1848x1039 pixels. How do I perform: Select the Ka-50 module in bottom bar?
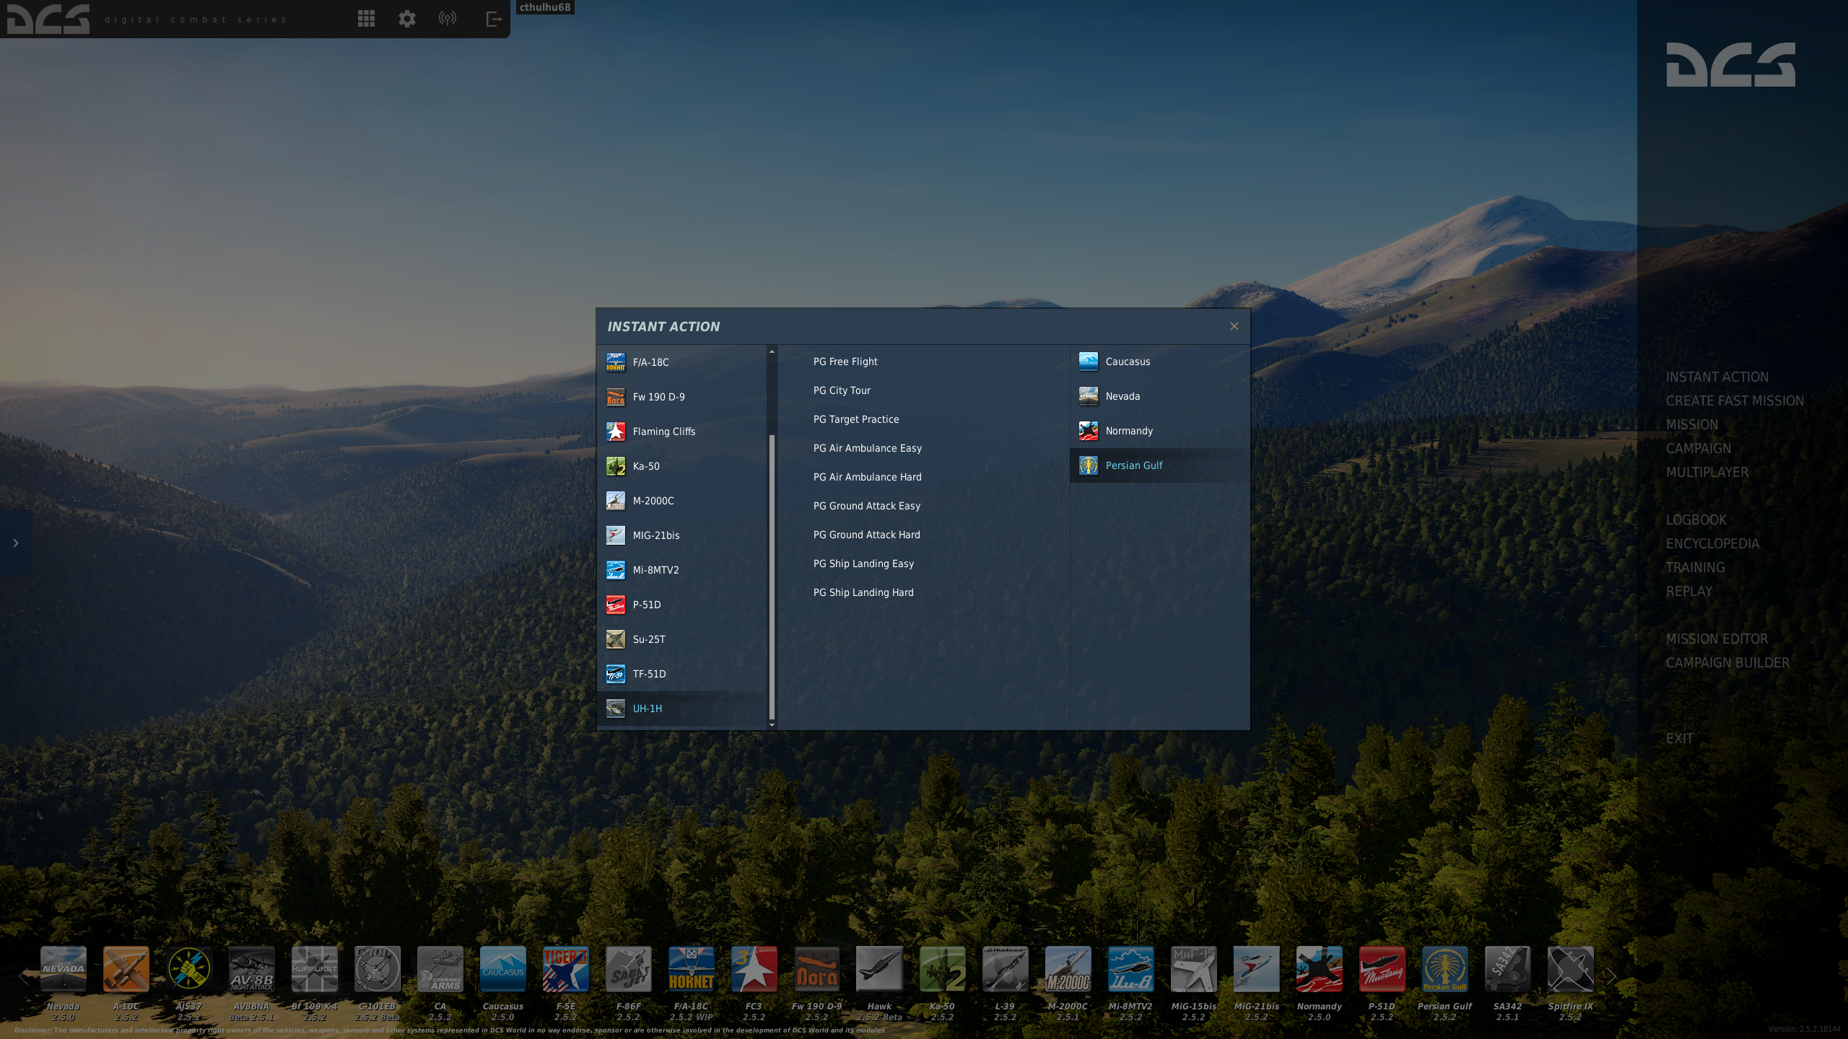coord(942,969)
